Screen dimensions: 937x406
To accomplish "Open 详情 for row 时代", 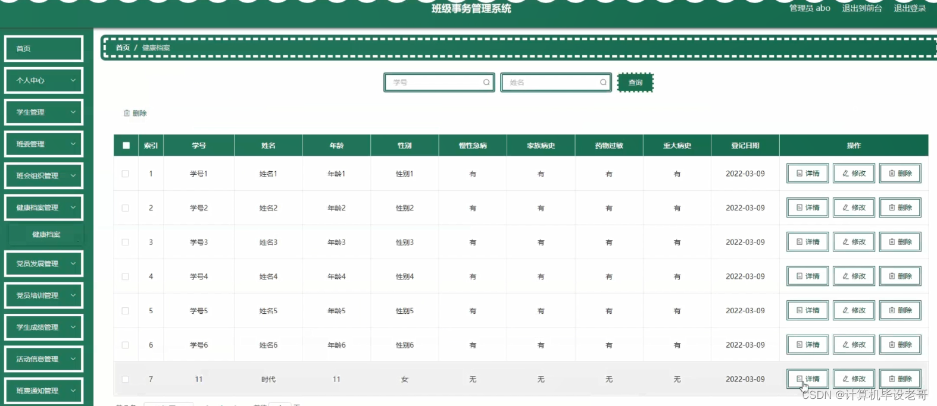I will coord(807,379).
